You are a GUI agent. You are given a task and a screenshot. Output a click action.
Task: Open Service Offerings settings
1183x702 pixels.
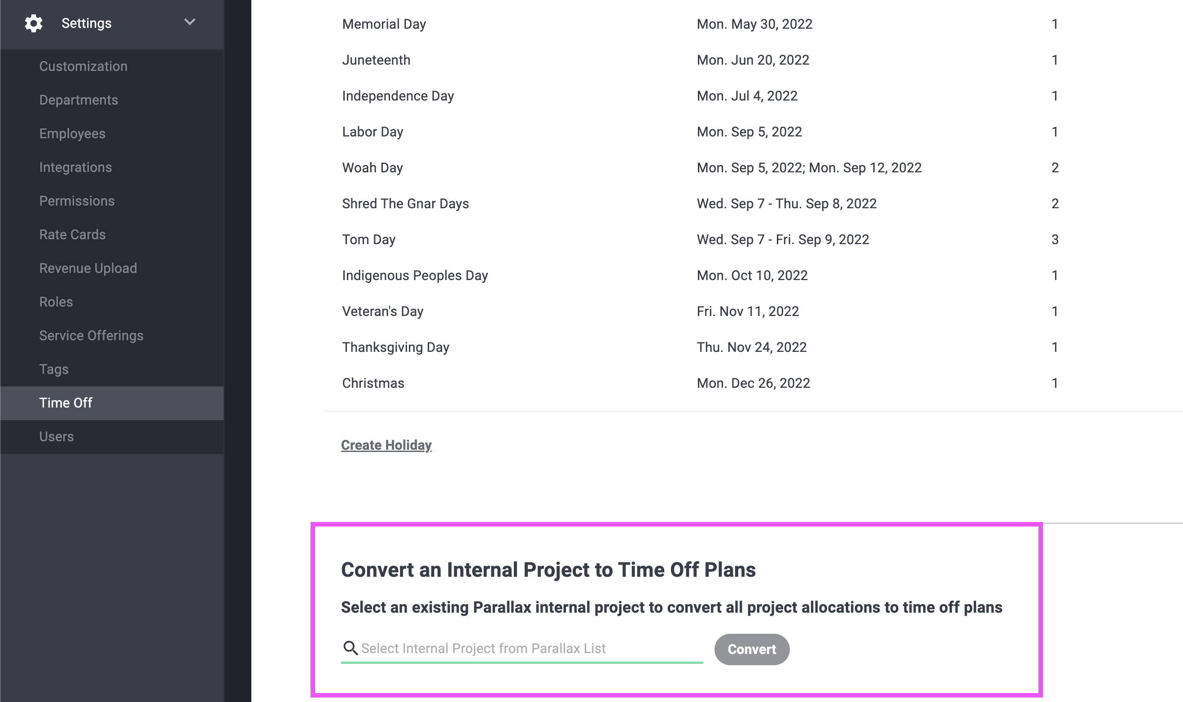click(91, 335)
